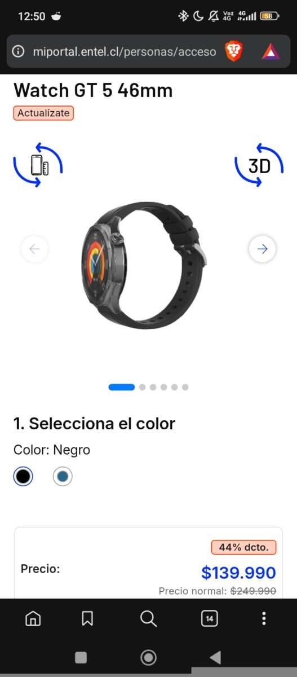This screenshot has height=677, width=297.
Task: Tap the Android back navigation button
Action: [215, 657]
